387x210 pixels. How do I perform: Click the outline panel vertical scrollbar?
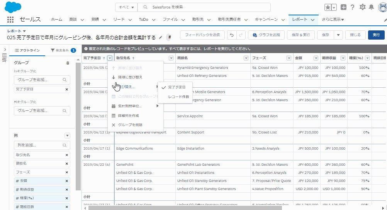click(x=78, y=127)
